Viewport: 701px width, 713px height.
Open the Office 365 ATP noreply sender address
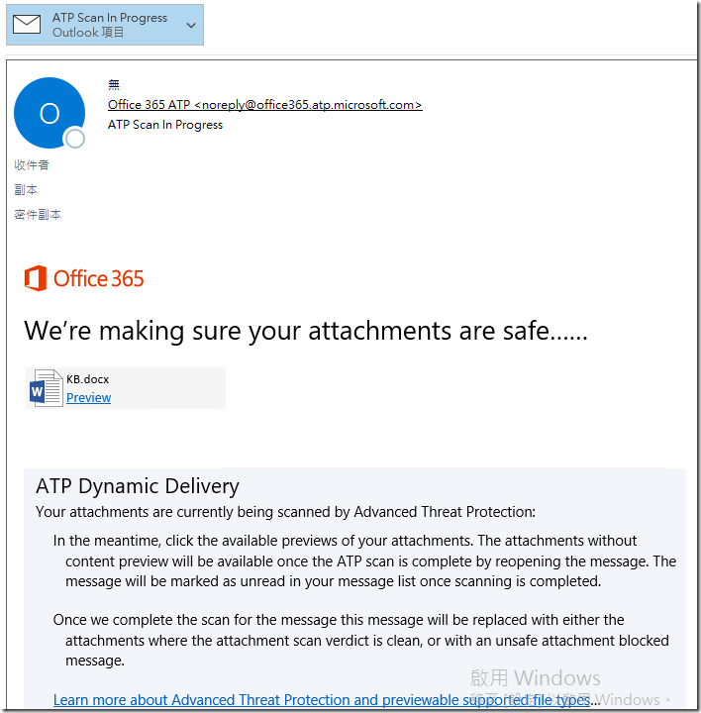coord(264,104)
